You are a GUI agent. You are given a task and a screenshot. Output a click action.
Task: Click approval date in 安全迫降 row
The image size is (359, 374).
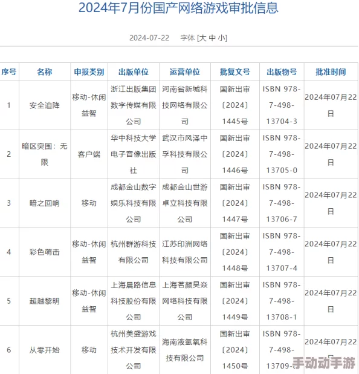[331, 105]
